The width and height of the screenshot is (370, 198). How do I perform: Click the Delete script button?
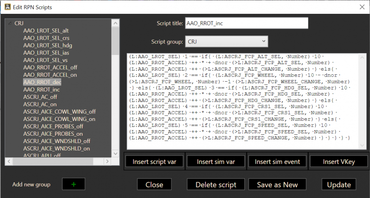(216, 185)
